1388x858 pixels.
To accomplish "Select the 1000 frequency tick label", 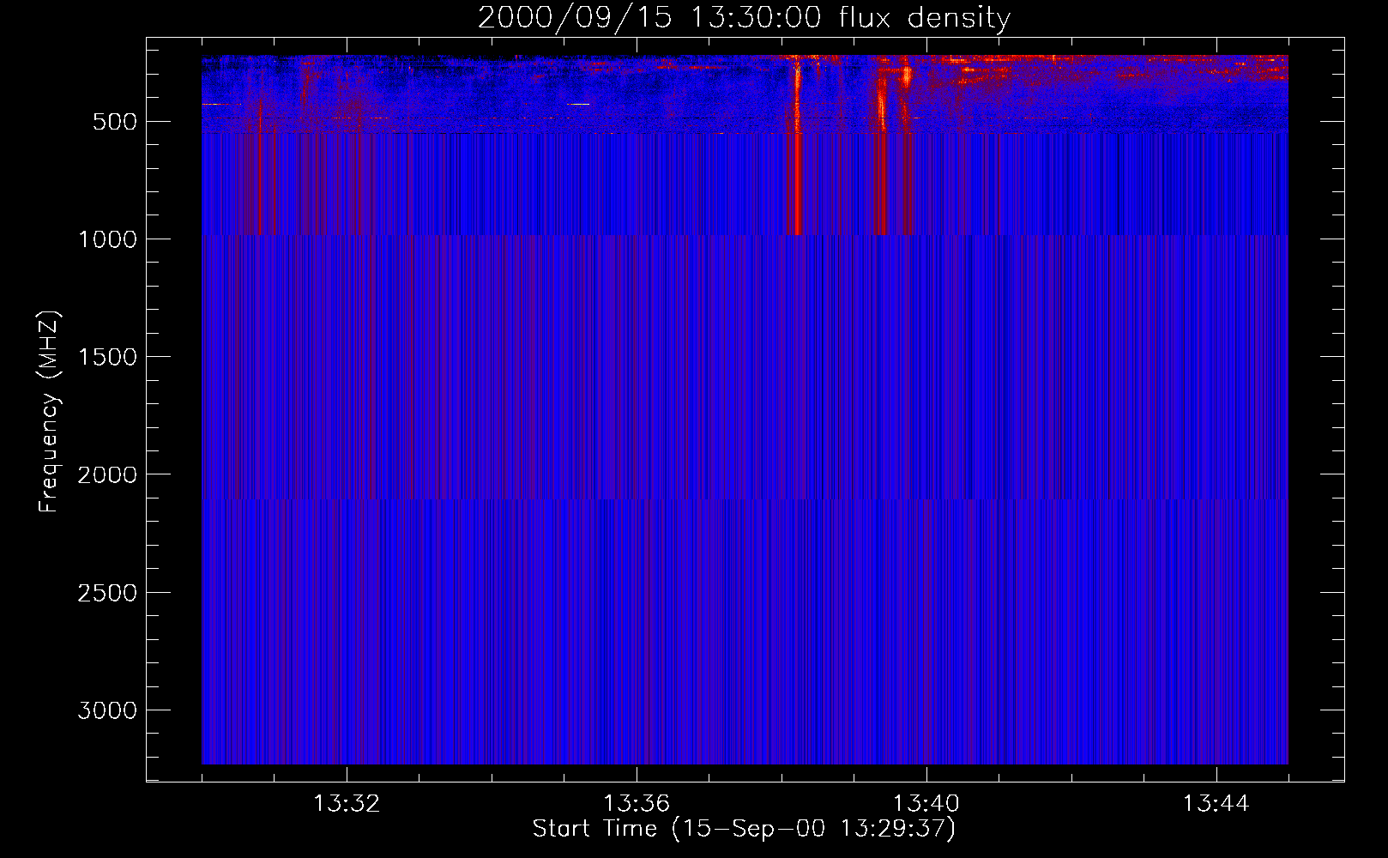I will [107, 239].
